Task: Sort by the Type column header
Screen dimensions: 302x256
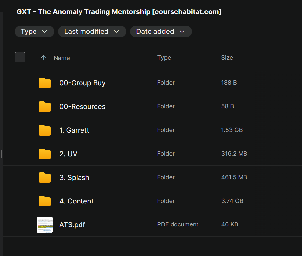Action: click(164, 58)
